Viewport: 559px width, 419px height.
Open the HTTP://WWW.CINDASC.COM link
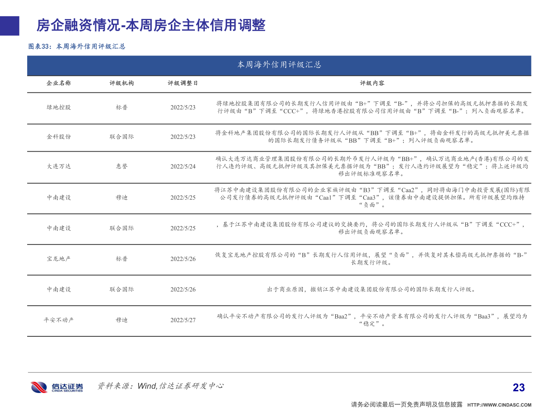pos(499,405)
